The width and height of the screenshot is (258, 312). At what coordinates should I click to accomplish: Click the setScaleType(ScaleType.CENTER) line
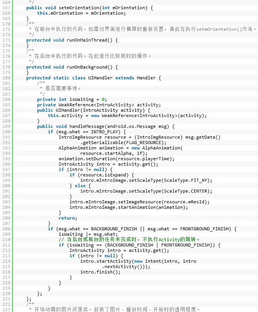(x=146, y=191)
